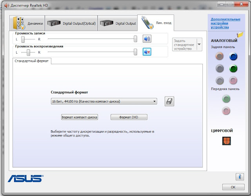Select the pink front panel jack
Screen dimensions: 251x196
[226, 111]
